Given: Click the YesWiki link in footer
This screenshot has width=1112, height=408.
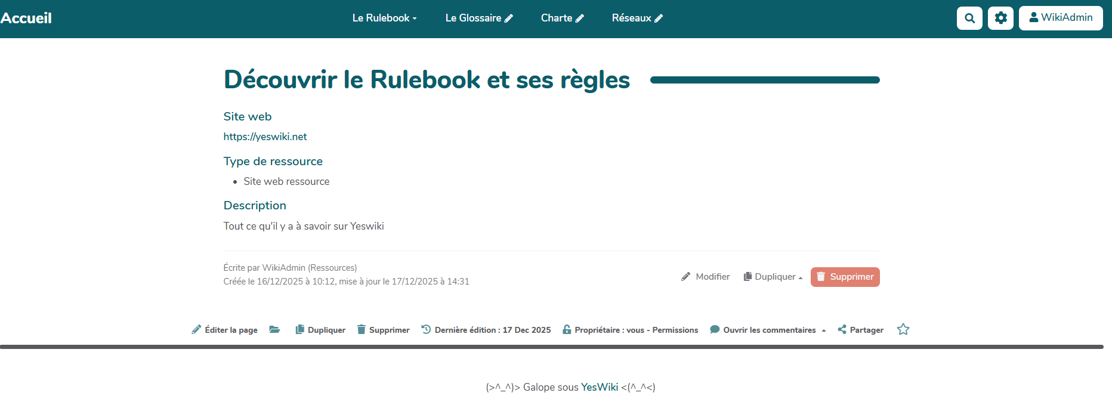Looking at the screenshot, I should pos(600,387).
